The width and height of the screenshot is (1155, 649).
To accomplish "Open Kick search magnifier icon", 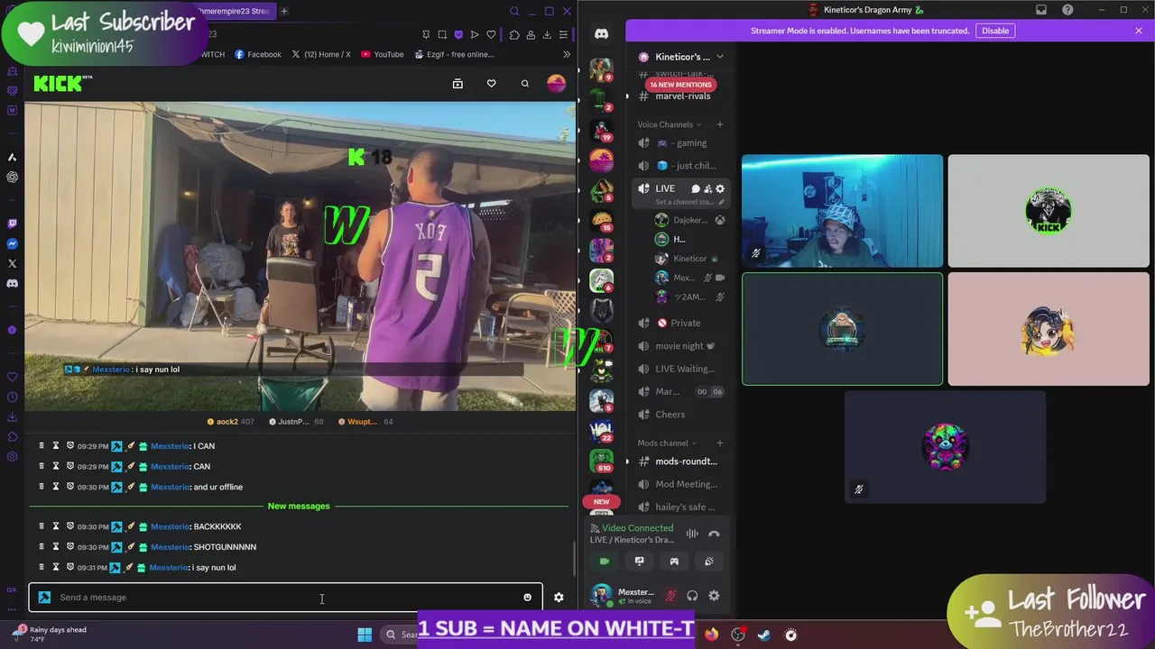I will click(524, 84).
